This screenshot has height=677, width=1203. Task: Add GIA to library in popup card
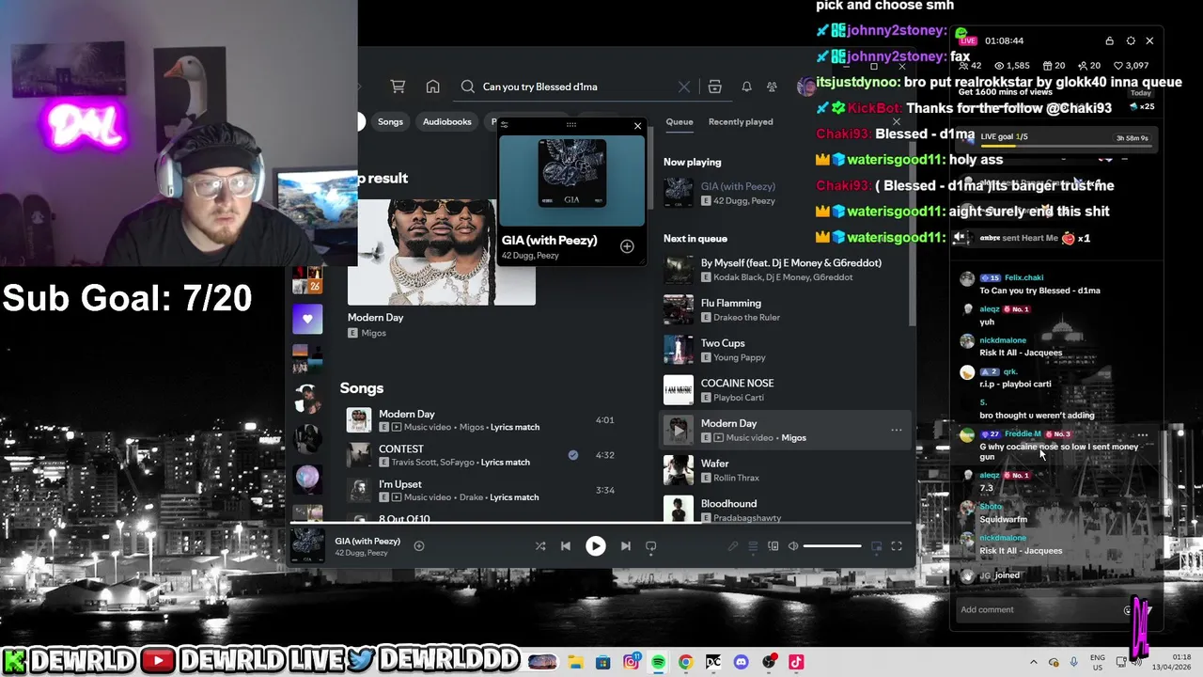[x=627, y=246]
